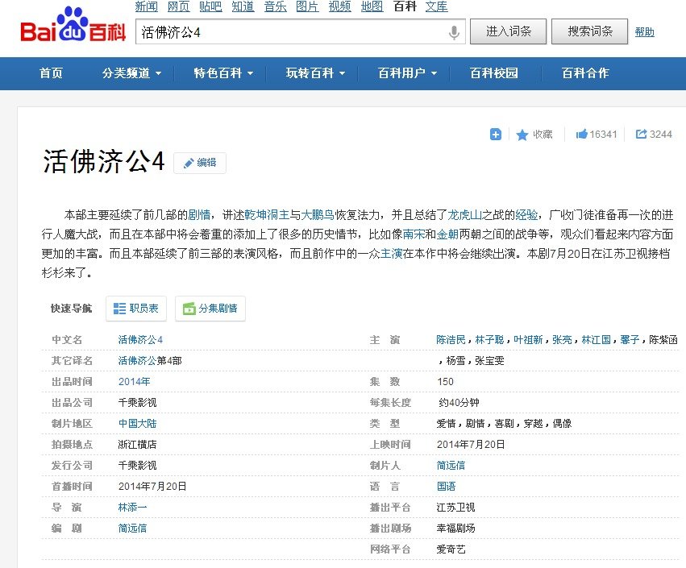686x568 pixels.
Task: Click inside the search input box
Action: point(282,32)
